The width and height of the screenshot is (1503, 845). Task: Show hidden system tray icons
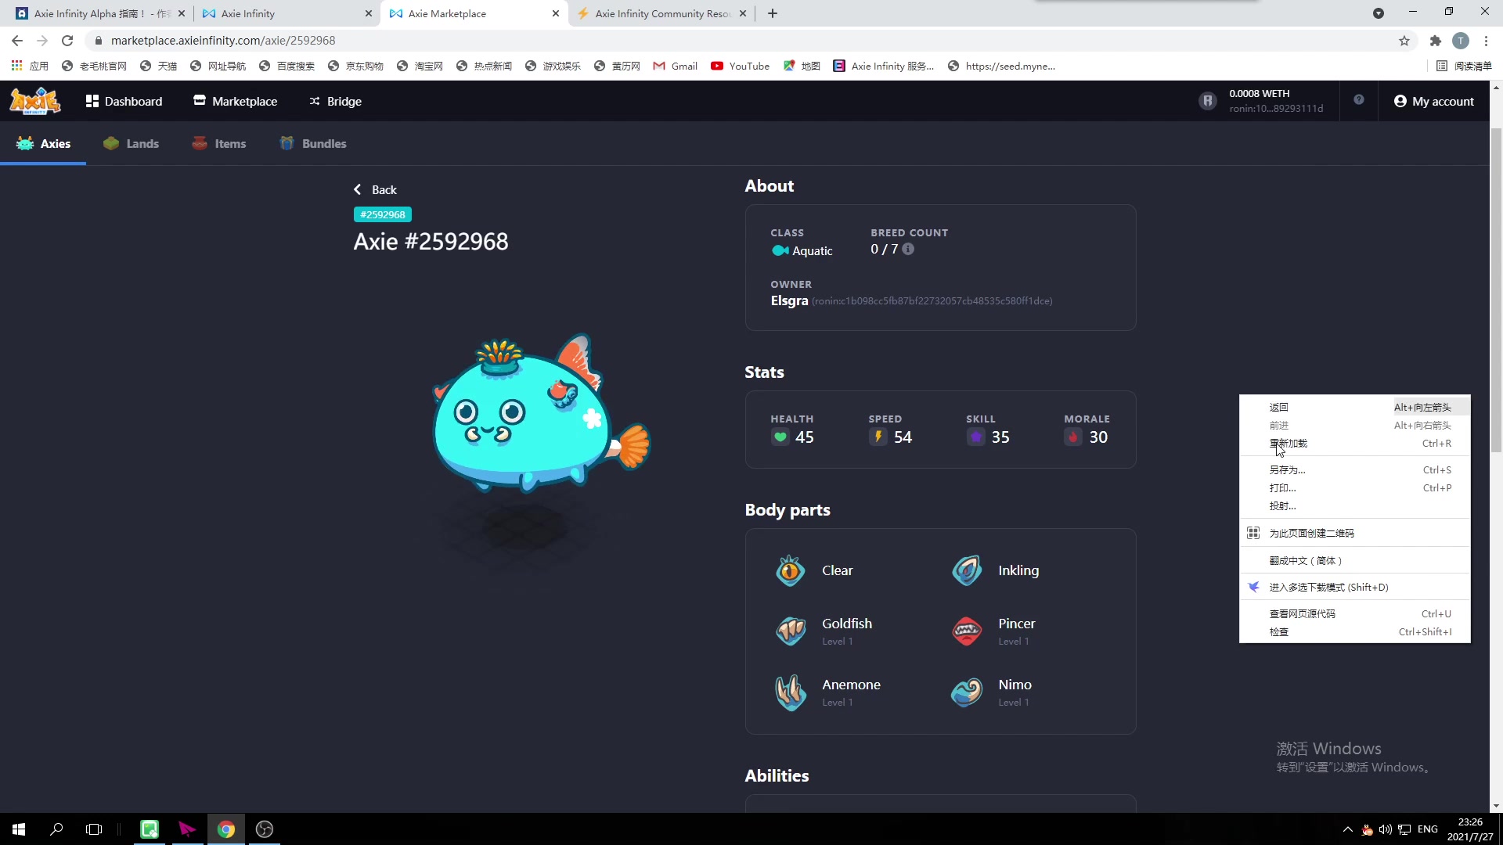1347,829
